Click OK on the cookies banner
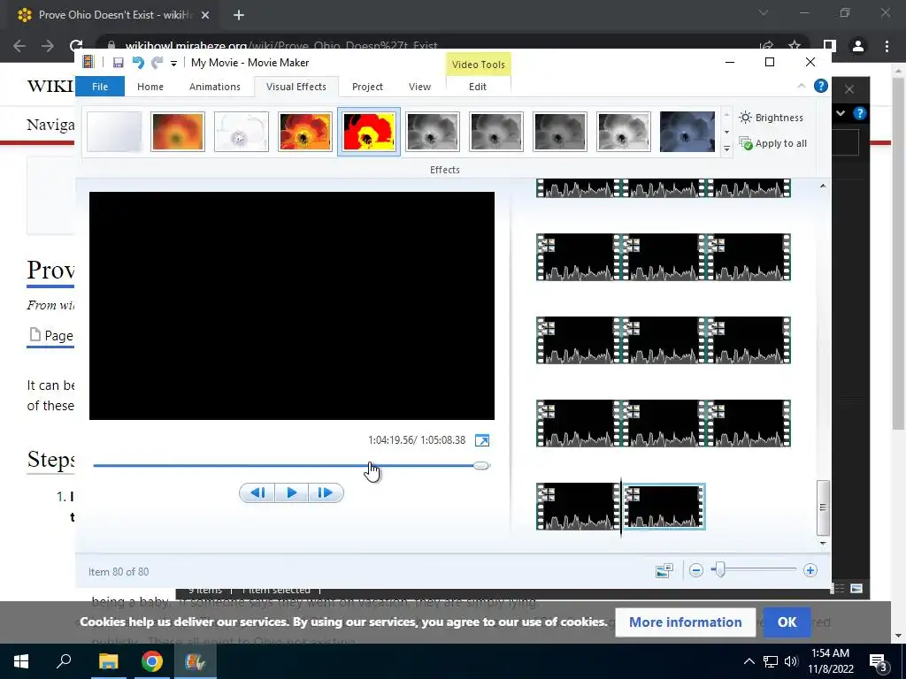 (787, 622)
